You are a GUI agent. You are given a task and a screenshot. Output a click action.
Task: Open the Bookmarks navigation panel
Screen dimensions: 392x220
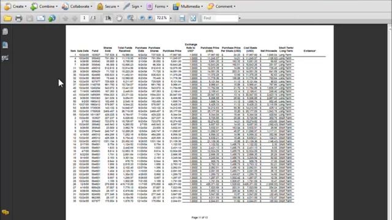[x=6, y=45]
